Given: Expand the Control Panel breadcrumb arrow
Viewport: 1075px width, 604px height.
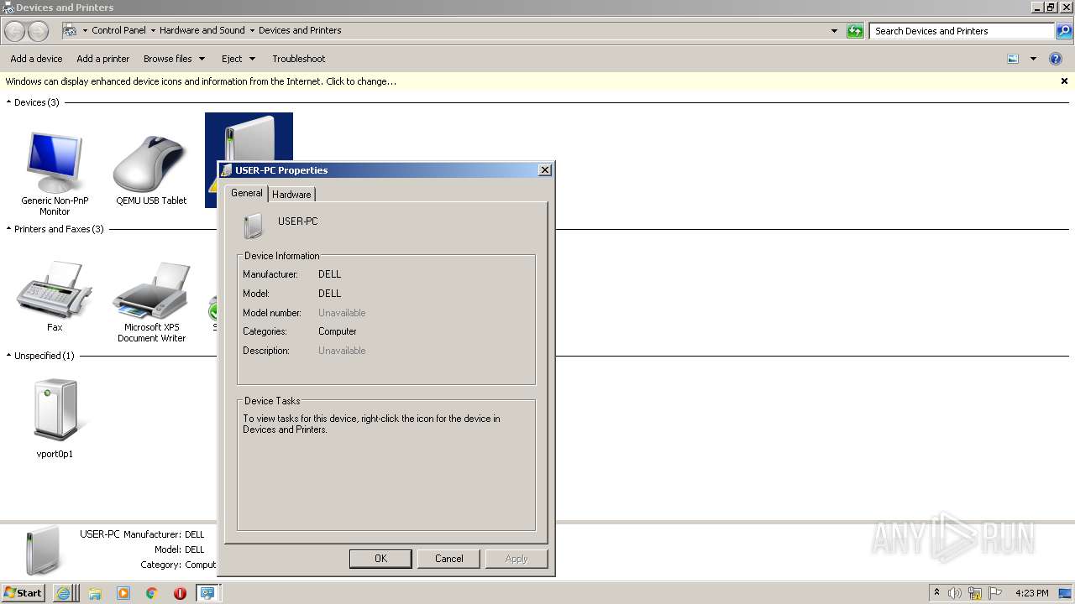Looking at the screenshot, I should [x=153, y=30].
